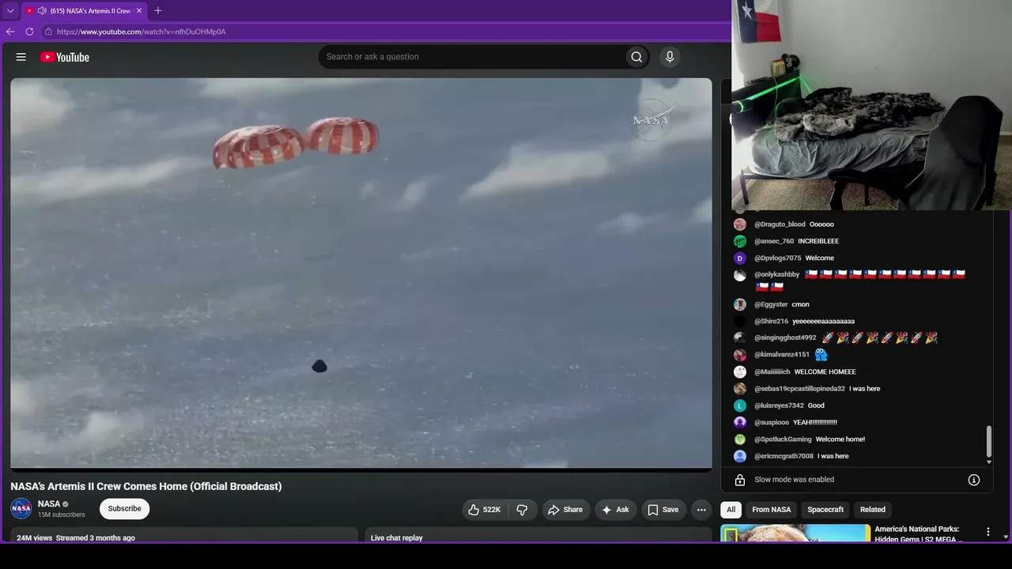
Task: Select the Spacecraft filter chip
Action: (825, 510)
